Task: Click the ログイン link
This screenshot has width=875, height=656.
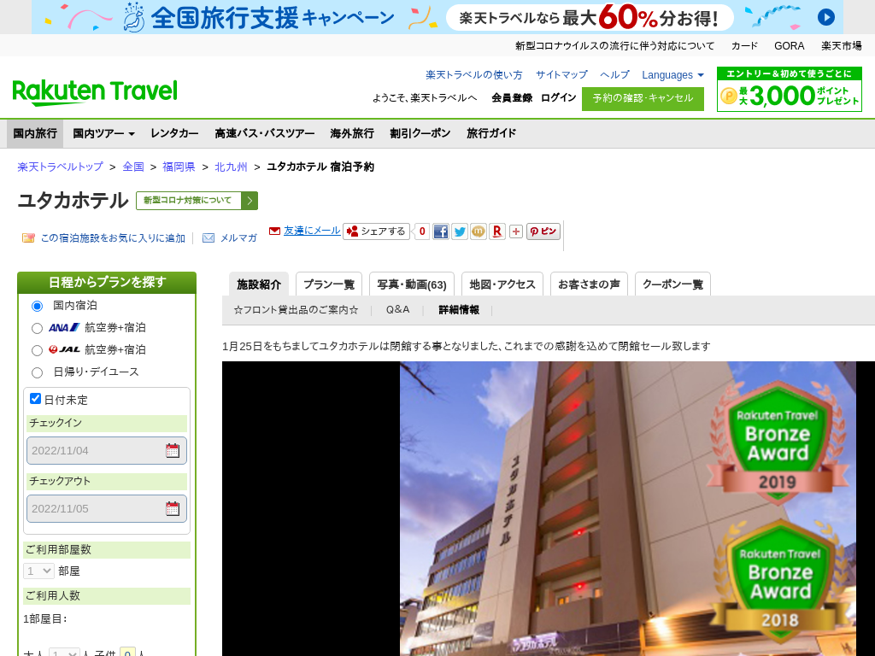Action: pos(559,97)
